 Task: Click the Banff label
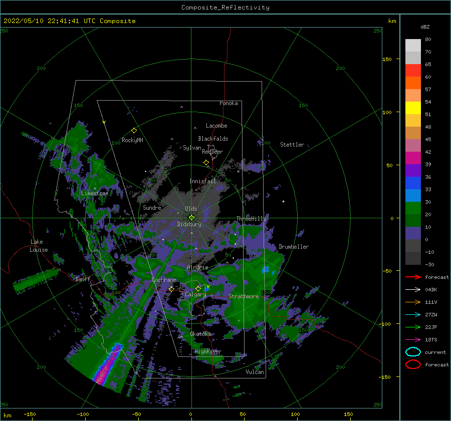point(83,279)
